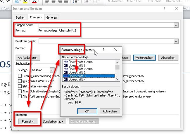Click the Weitersuchen button
Viewport: 190px width, 135px height.
point(144,58)
